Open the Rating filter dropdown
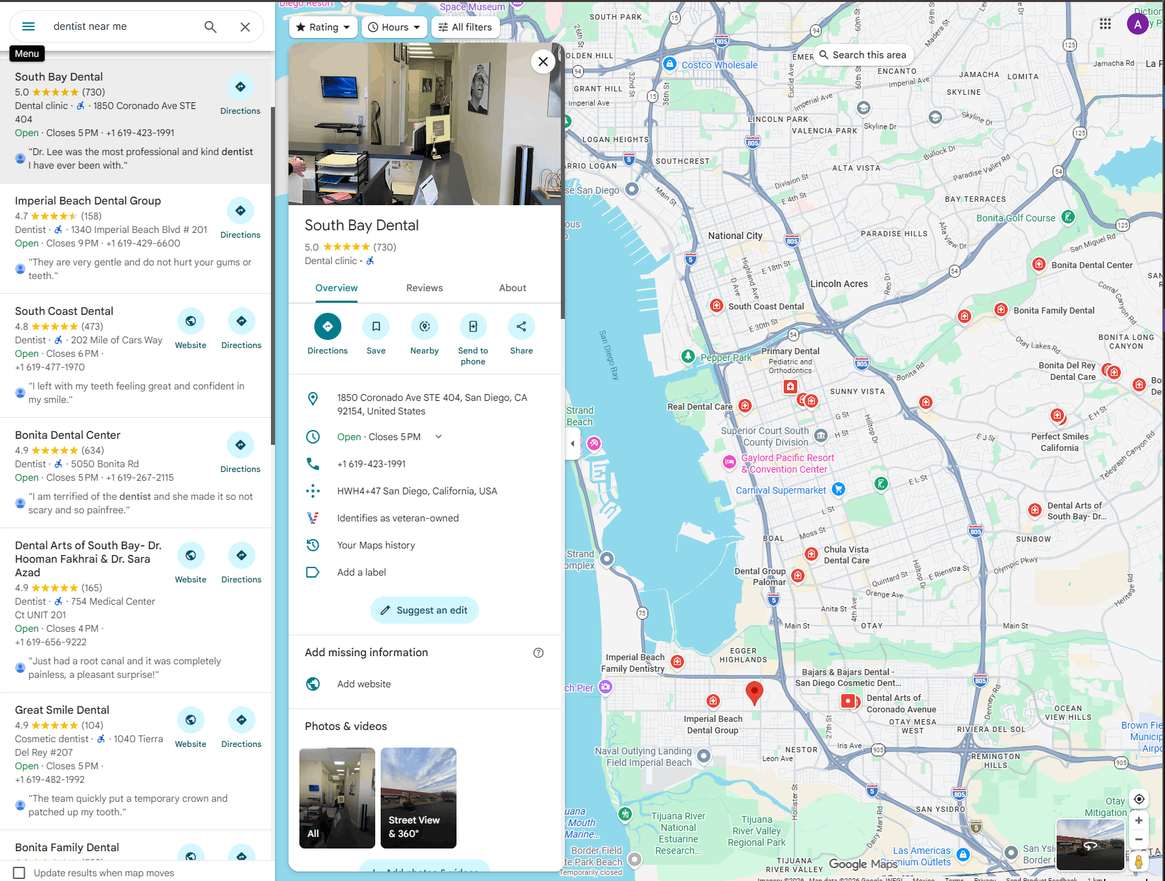This screenshot has width=1165, height=881. tap(323, 27)
